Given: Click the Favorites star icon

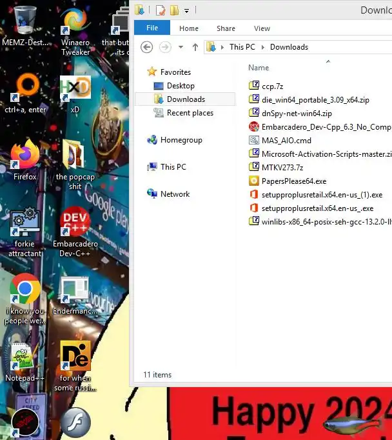Looking at the screenshot, I should [152, 71].
